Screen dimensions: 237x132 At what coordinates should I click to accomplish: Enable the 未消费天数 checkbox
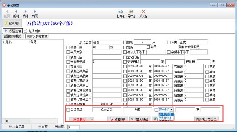pos(68,62)
